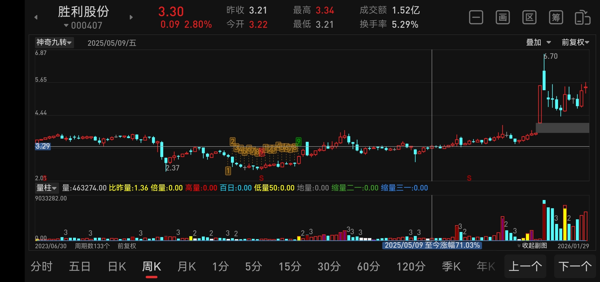Switch to the 日K tab

click(x=117, y=266)
